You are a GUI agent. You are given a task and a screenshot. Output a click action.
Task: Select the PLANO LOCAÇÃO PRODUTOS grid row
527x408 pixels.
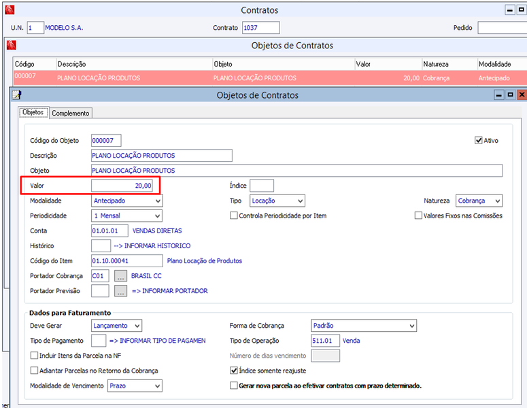pos(269,78)
